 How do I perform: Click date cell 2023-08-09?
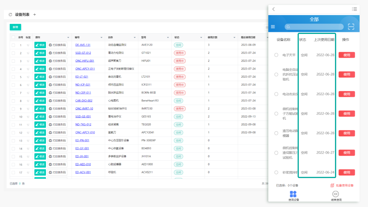pyautogui.click(x=248, y=45)
